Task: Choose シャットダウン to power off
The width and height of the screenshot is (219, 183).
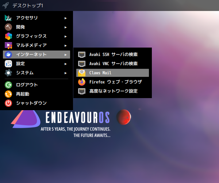Action: [x=36, y=103]
